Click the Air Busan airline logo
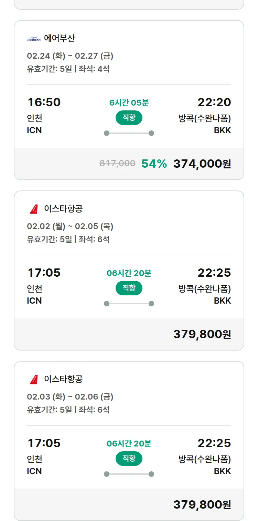The height and width of the screenshot is (521, 258). click(34, 39)
